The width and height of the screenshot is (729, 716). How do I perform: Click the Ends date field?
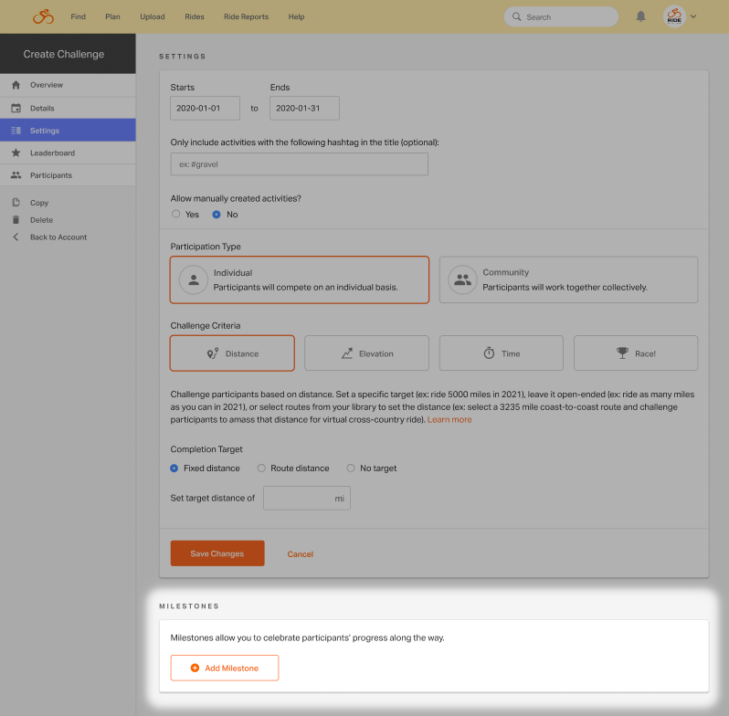click(304, 109)
